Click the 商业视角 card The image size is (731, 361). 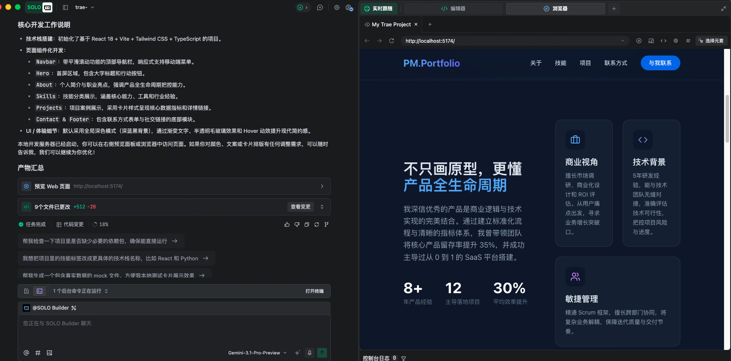point(584,183)
